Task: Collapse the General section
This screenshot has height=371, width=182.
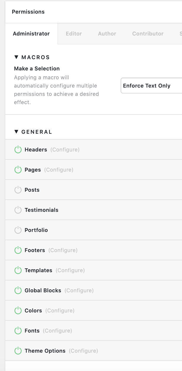Action: pos(17,132)
